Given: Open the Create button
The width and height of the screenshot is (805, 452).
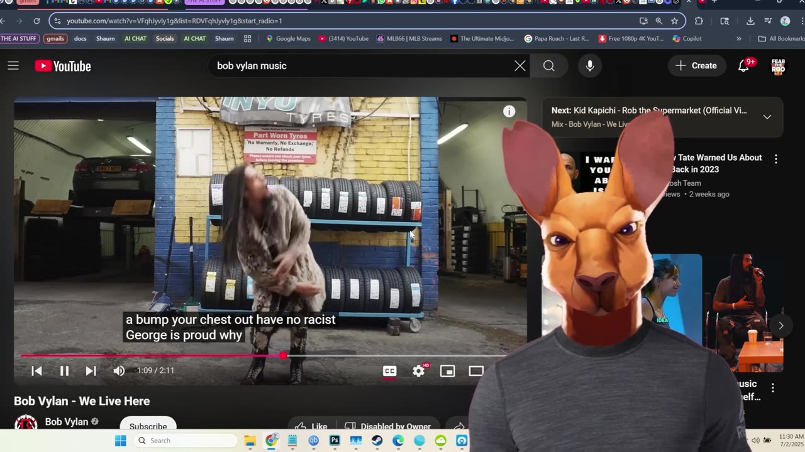Looking at the screenshot, I should [696, 66].
